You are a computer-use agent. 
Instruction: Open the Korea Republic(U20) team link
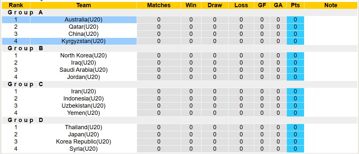click(x=83, y=142)
